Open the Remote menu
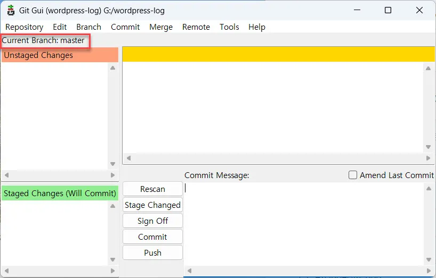This screenshot has height=278, width=436. pos(196,27)
